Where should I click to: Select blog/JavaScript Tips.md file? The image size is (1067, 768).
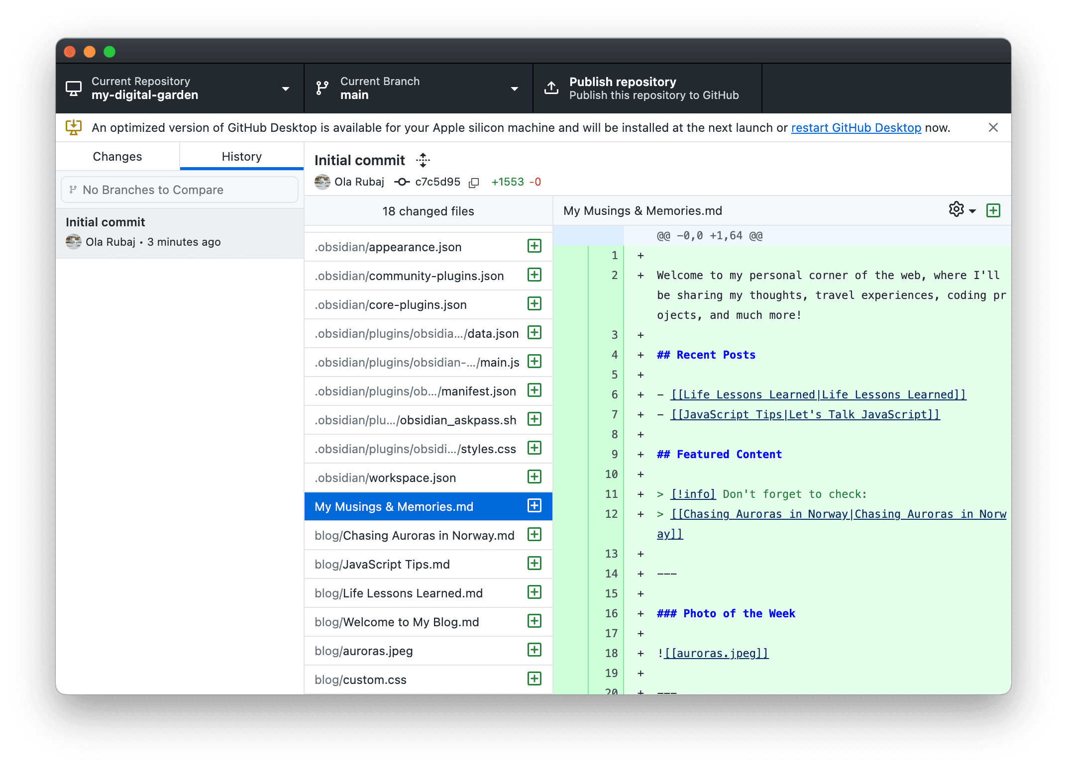428,565
